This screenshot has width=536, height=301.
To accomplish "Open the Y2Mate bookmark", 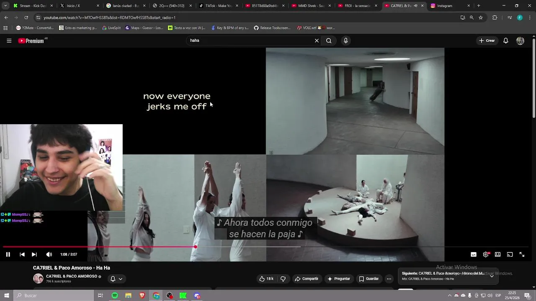I will coord(35,28).
